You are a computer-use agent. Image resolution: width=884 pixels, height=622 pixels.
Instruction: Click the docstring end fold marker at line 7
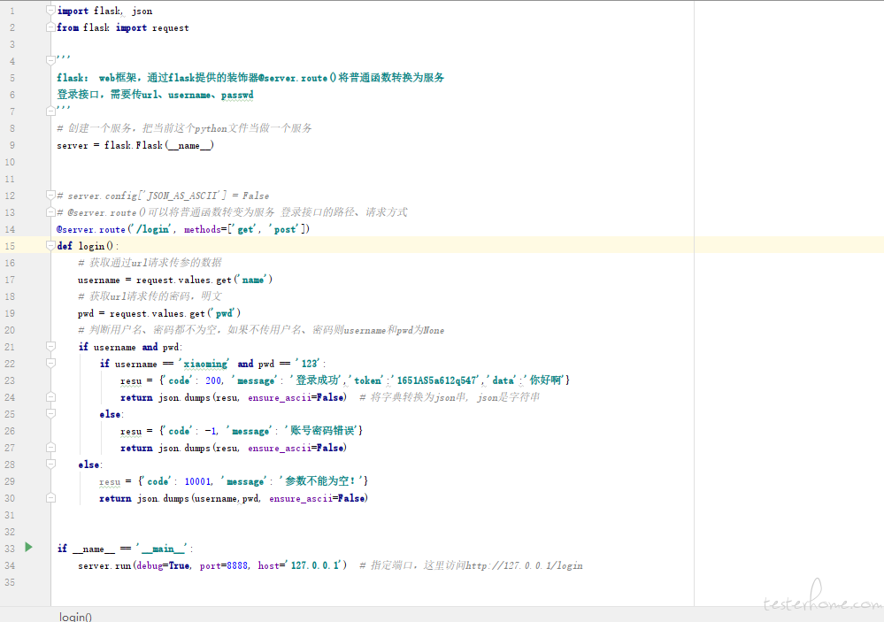[x=50, y=111]
